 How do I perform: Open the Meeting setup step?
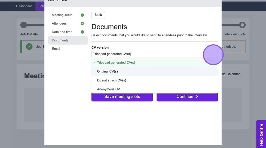62,15
